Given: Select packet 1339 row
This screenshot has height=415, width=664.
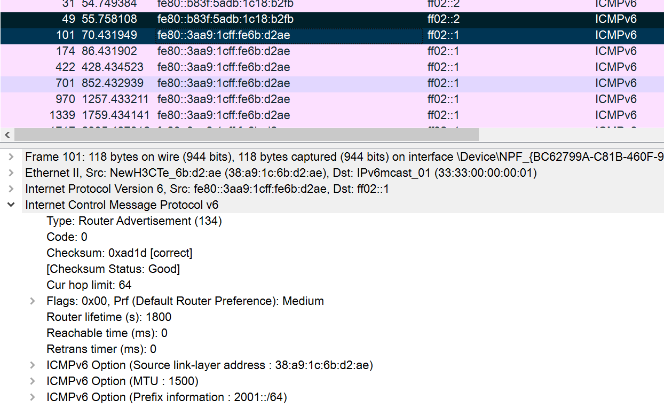Looking at the screenshot, I should tap(224, 116).
